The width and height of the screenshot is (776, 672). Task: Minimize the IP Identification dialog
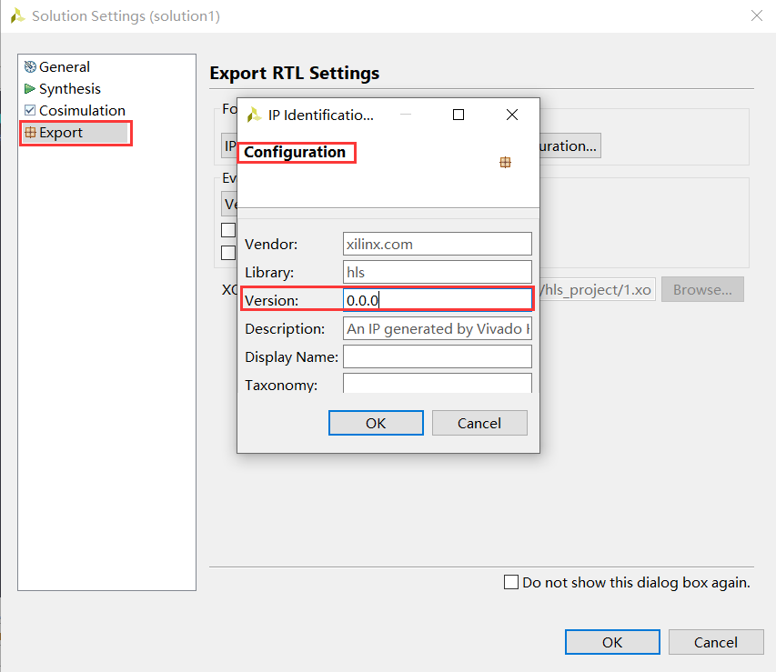(x=406, y=115)
